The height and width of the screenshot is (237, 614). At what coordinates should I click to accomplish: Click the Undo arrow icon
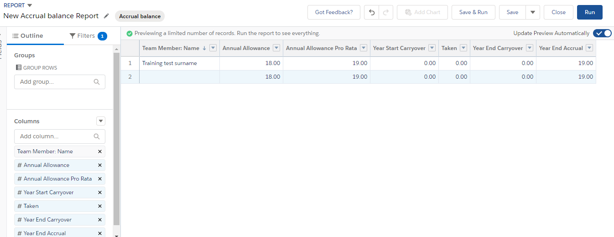(x=372, y=12)
